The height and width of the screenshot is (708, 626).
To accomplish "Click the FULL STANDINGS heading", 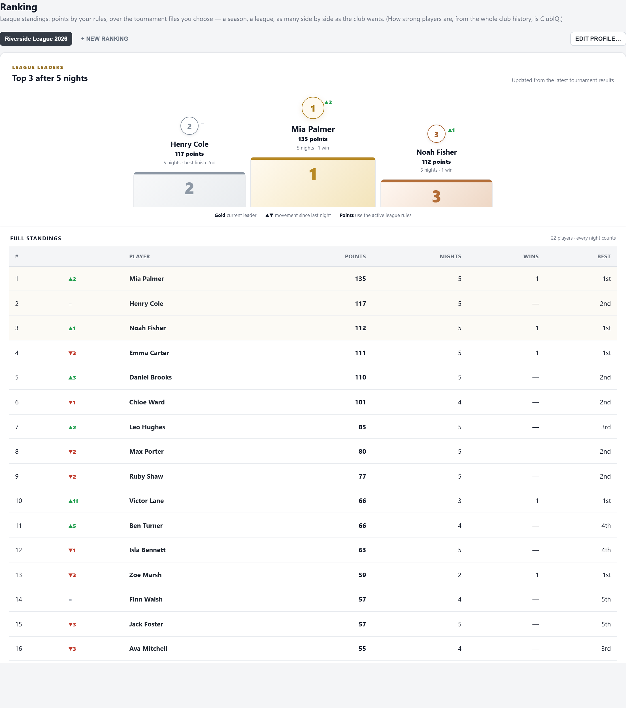I will [36, 238].
